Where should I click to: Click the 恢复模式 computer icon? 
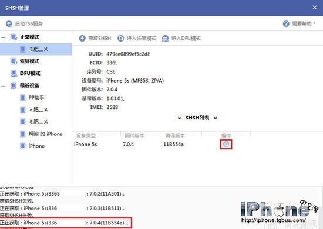[x=14, y=61]
